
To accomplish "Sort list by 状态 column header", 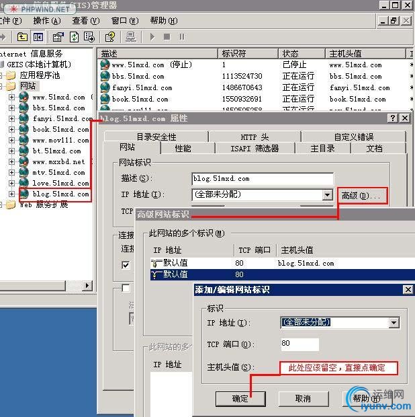I will [x=302, y=54].
